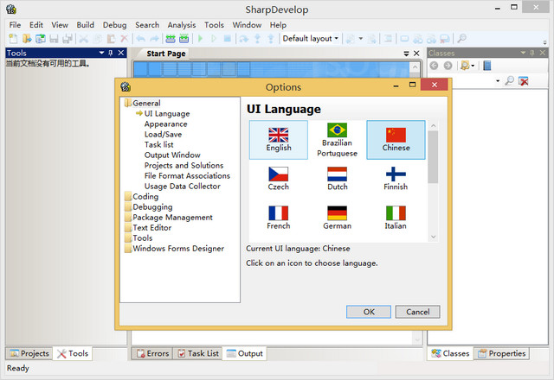Click the blue book icon in Classes panel
554x380 pixels.
[487, 66]
